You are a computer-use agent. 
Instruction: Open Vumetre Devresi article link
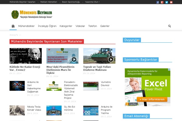click(106, 83)
